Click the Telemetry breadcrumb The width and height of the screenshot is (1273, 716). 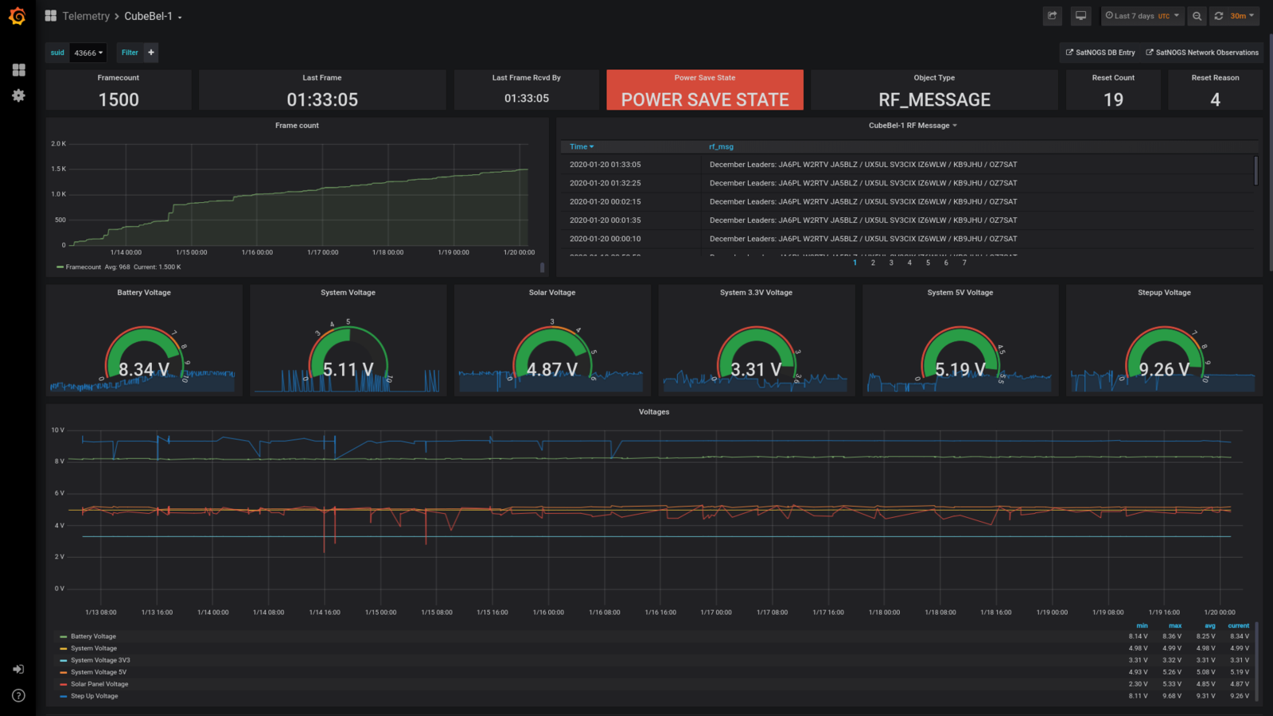pos(86,16)
